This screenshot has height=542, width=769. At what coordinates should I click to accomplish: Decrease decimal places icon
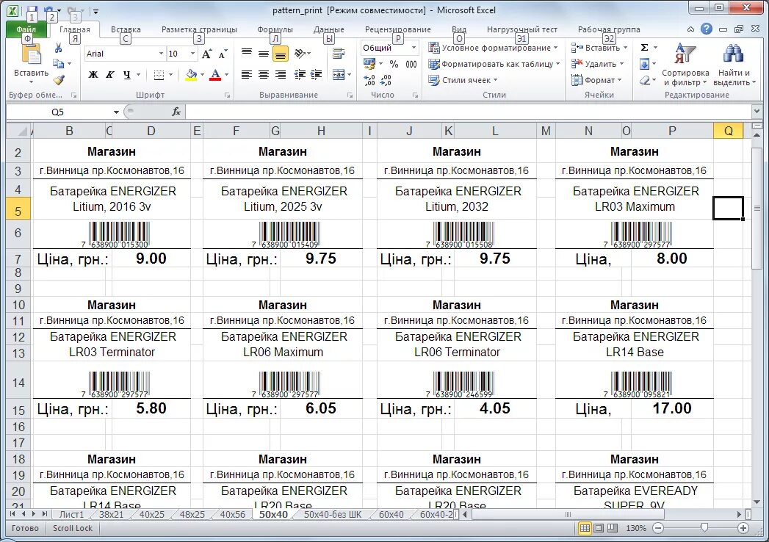click(386, 80)
